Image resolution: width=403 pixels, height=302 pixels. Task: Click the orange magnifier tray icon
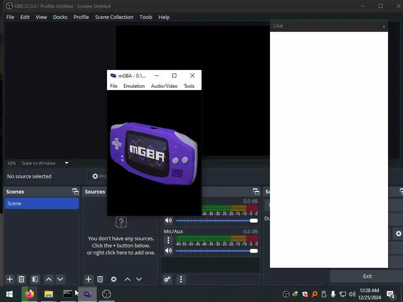point(314,294)
